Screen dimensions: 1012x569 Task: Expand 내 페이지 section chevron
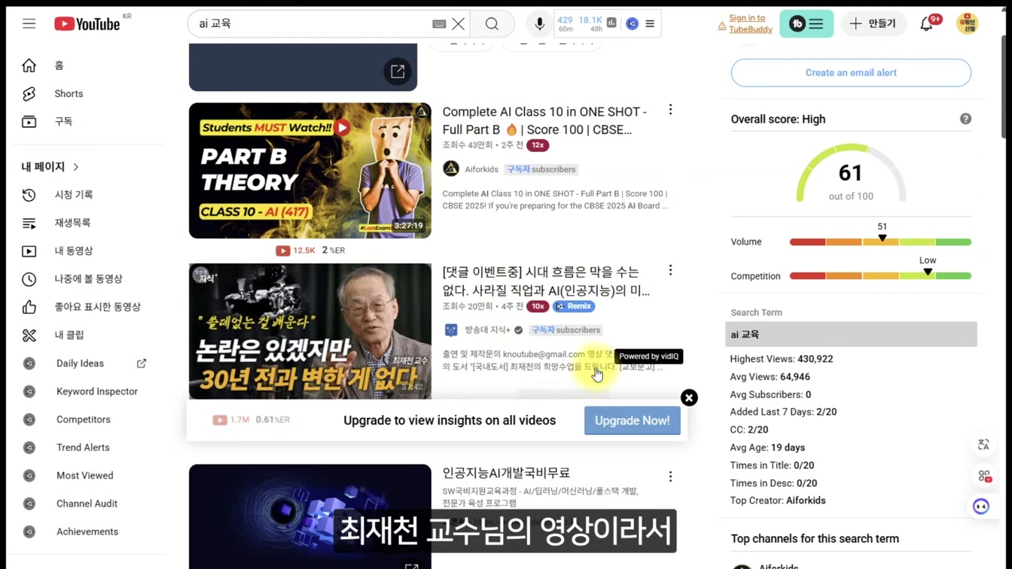click(76, 167)
